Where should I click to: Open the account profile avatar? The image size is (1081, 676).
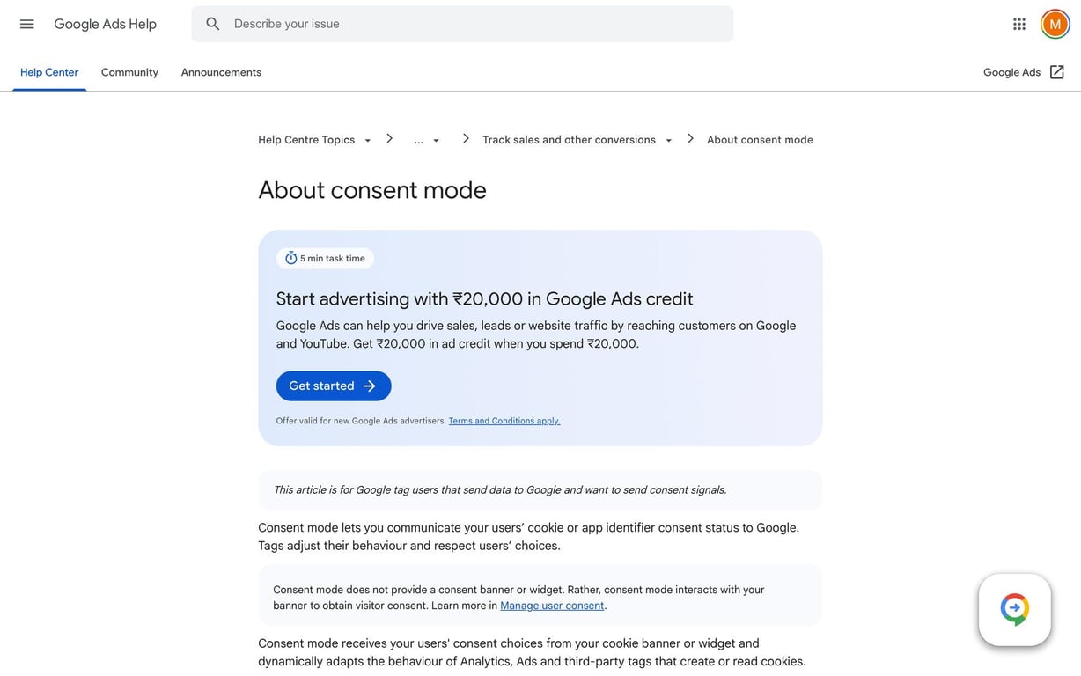tap(1055, 24)
